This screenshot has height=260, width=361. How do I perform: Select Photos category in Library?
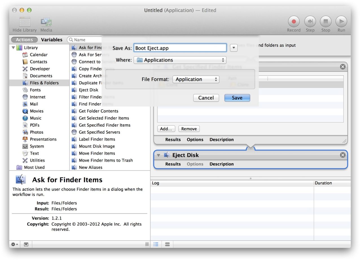coord(37,132)
